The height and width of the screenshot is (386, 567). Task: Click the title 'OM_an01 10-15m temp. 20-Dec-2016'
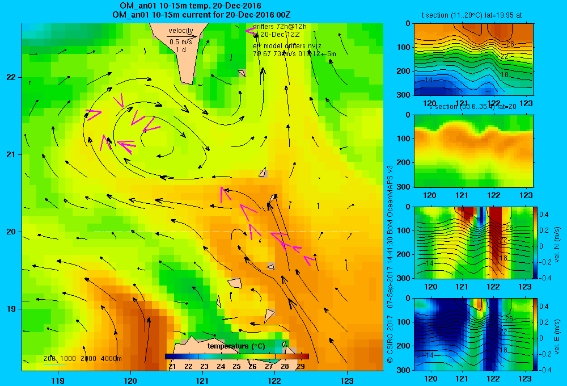pos(190,6)
